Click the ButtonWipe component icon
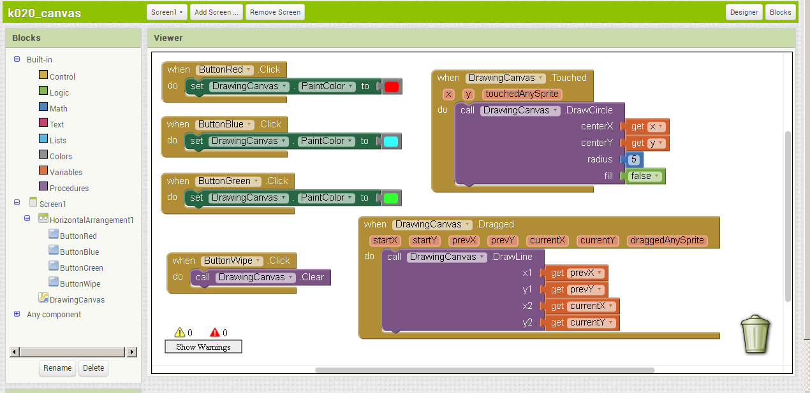The width and height of the screenshot is (810, 393). pos(54,283)
